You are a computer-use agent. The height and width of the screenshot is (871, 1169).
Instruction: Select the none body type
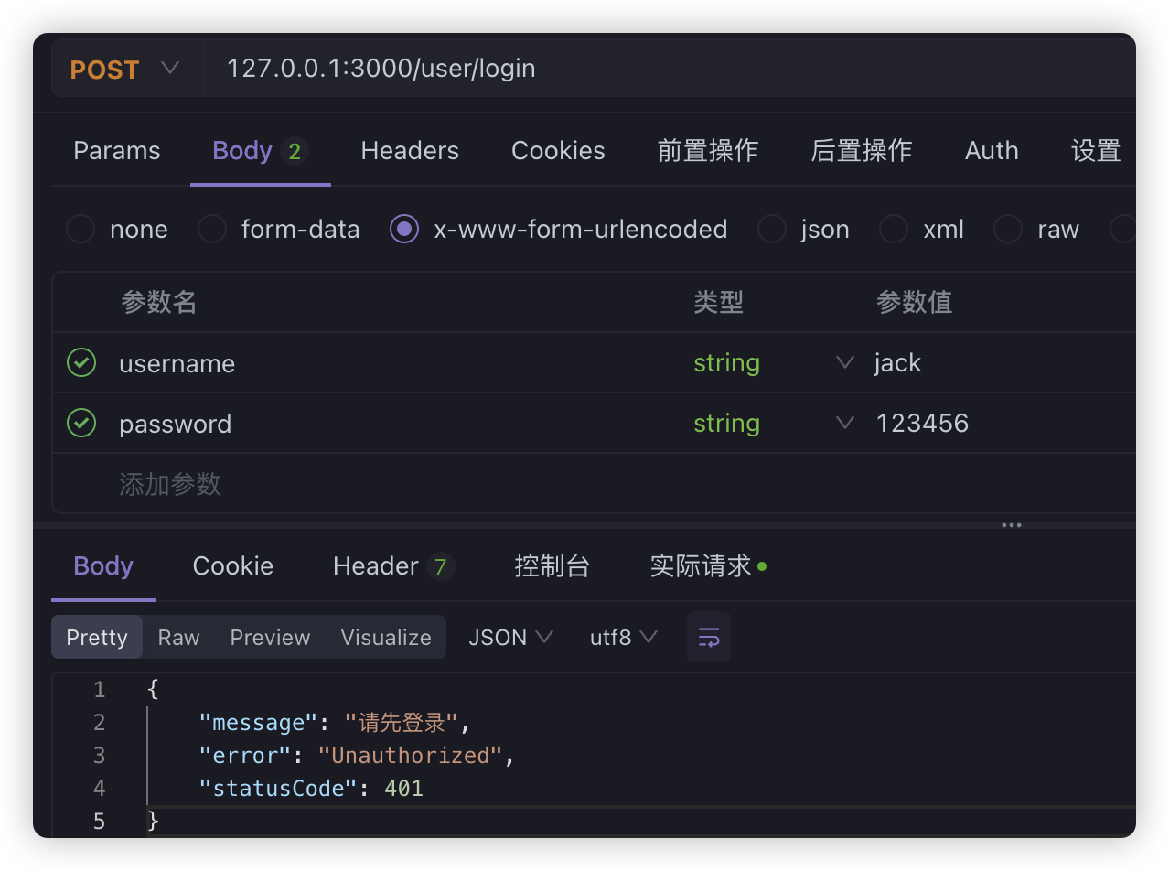pyautogui.click(x=80, y=229)
